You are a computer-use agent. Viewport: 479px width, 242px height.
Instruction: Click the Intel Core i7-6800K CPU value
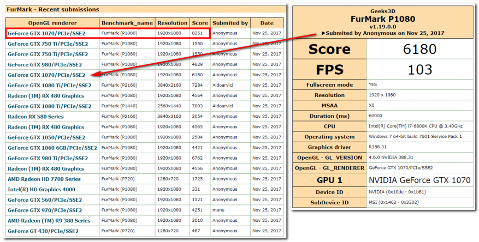pos(416,126)
